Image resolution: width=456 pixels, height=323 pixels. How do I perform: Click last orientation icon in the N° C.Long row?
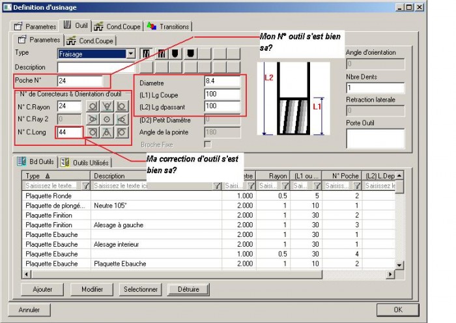pyautogui.click(x=121, y=133)
